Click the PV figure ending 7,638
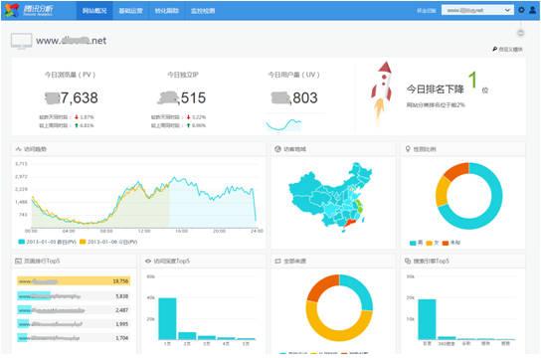541x358 pixels. click(x=72, y=97)
